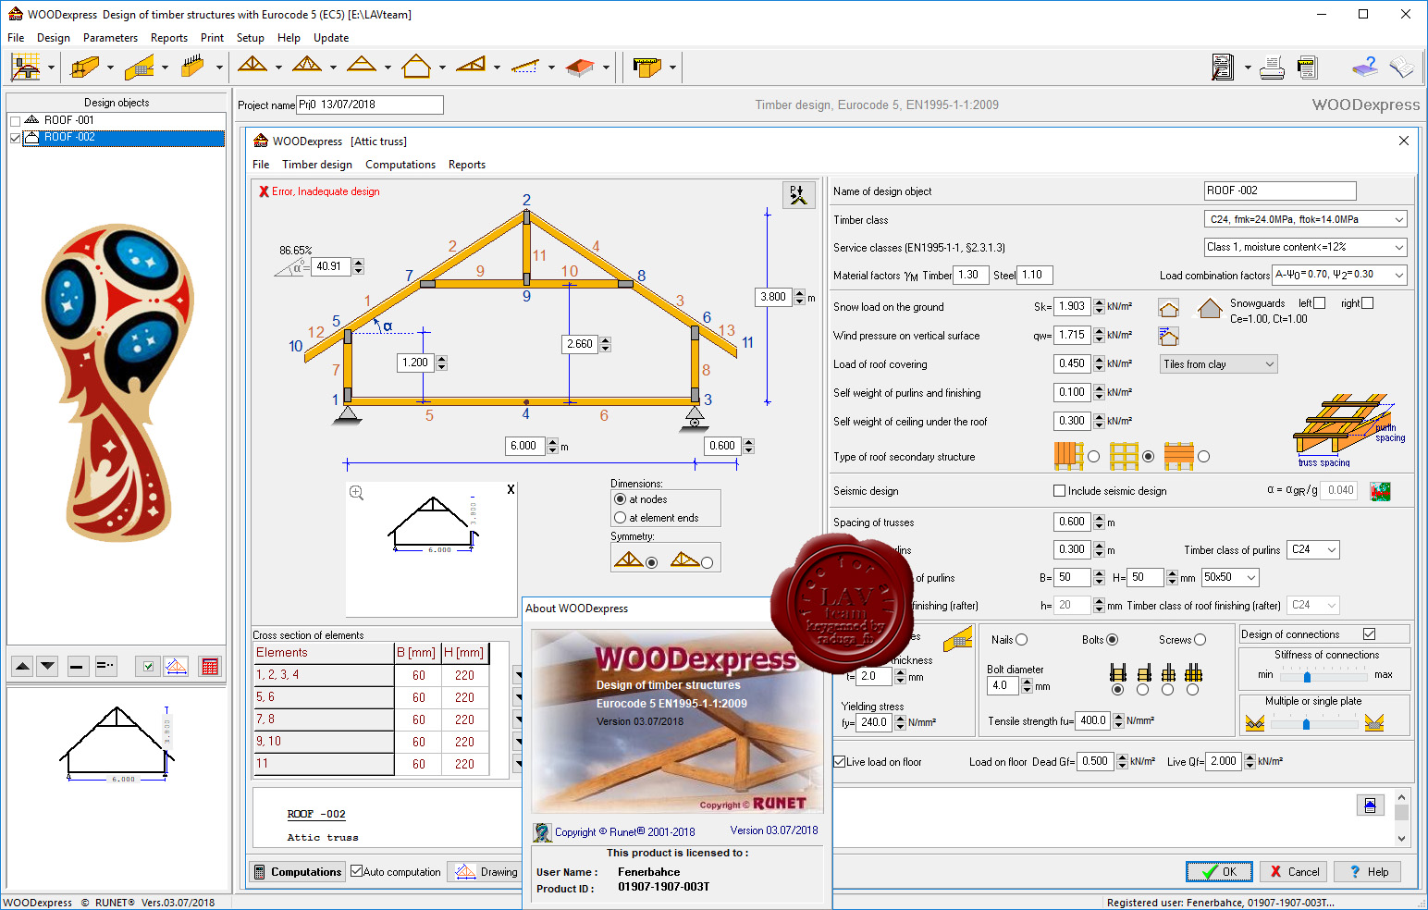This screenshot has width=1428, height=910.
Task: Select the single rafter slope icon
Action: (x=524, y=67)
